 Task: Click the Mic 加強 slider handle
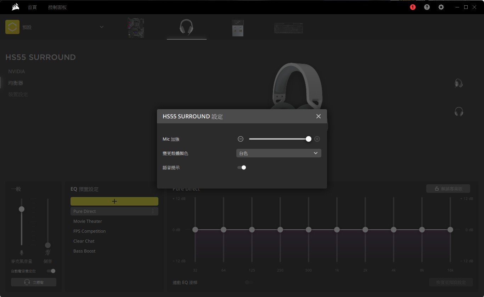pyautogui.click(x=309, y=139)
